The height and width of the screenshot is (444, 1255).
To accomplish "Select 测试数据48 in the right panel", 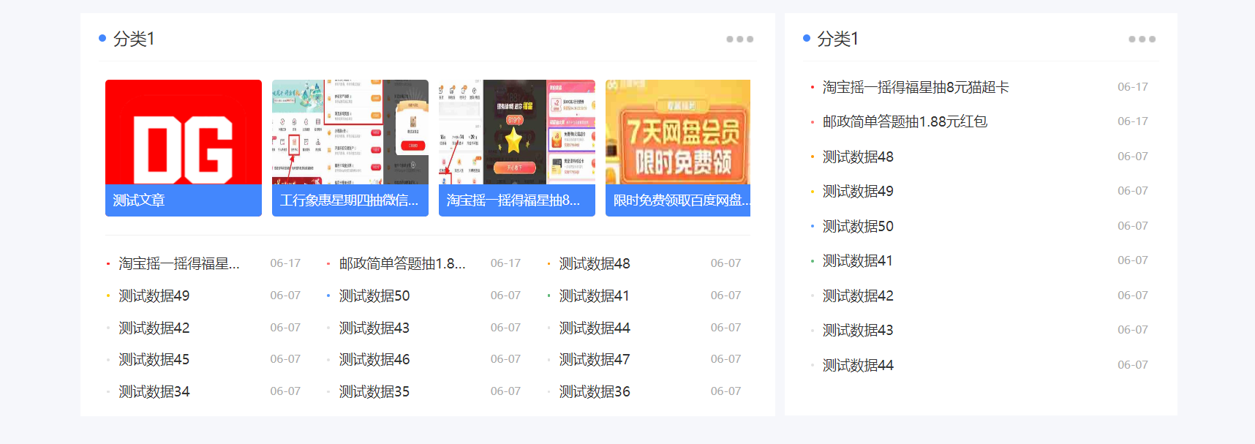I will [x=858, y=157].
